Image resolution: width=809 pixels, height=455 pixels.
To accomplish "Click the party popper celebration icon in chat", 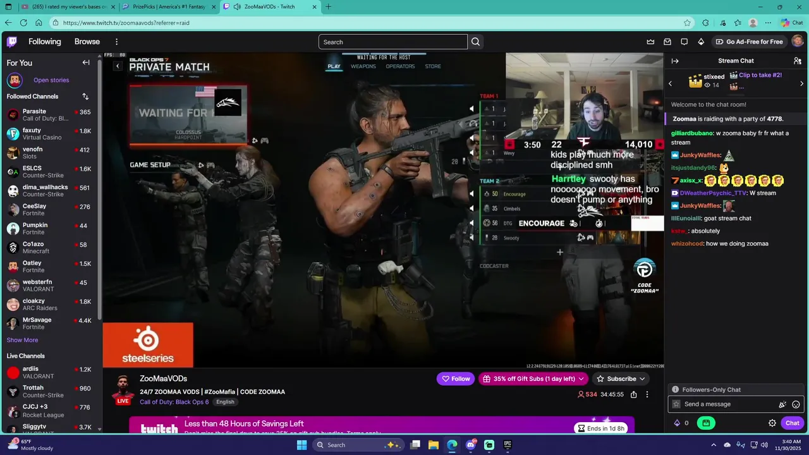I will [x=782, y=404].
